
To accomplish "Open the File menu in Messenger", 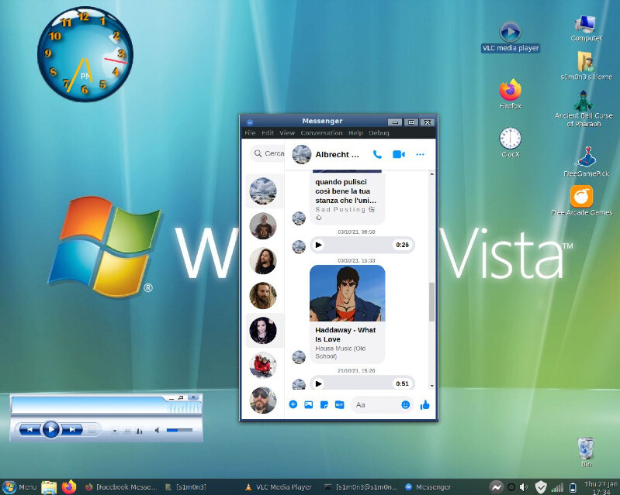I will (x=250, y=132).
